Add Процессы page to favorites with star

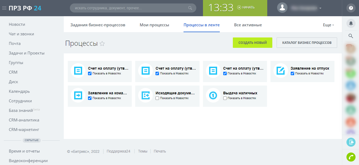pos(102,44)
